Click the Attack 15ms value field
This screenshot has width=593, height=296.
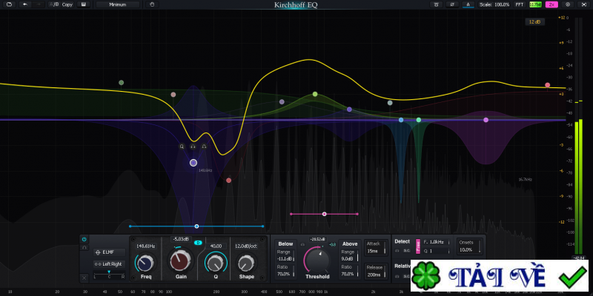click(372, 252)
